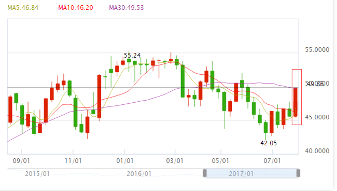Click the left range slider handle
Viewport: 337px width, 191px height.
(205, 173)
